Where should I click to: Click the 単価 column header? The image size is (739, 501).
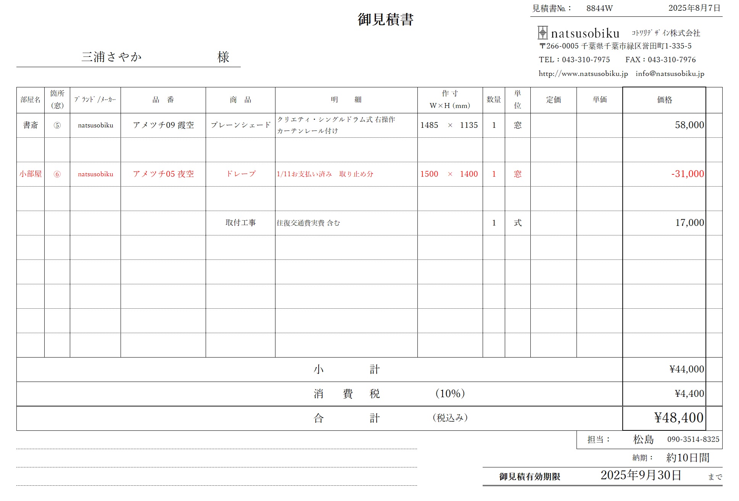[x=599, y=100]
